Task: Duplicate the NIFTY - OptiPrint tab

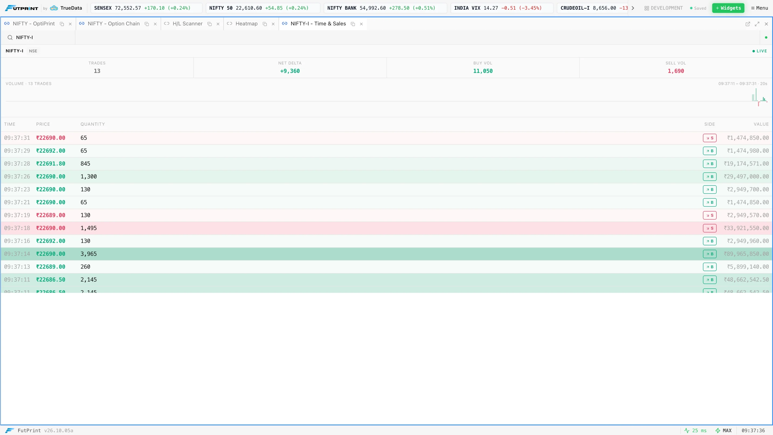Action: point(62,24)
